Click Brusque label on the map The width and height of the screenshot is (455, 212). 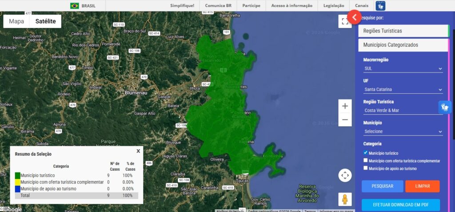[x=173, y=142]
